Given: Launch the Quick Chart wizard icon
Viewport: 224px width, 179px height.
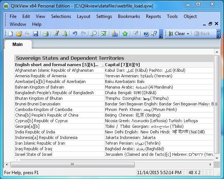Looking at the screenshot, I should (115, 34).
